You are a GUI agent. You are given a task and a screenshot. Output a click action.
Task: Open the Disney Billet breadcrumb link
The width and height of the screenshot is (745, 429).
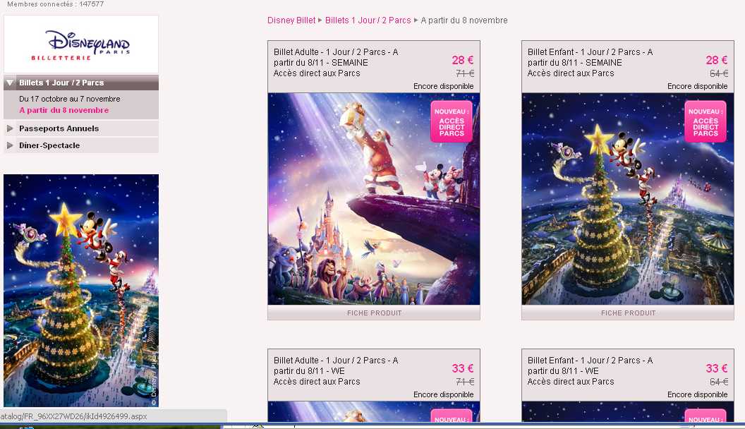click(x=291, y=20)
